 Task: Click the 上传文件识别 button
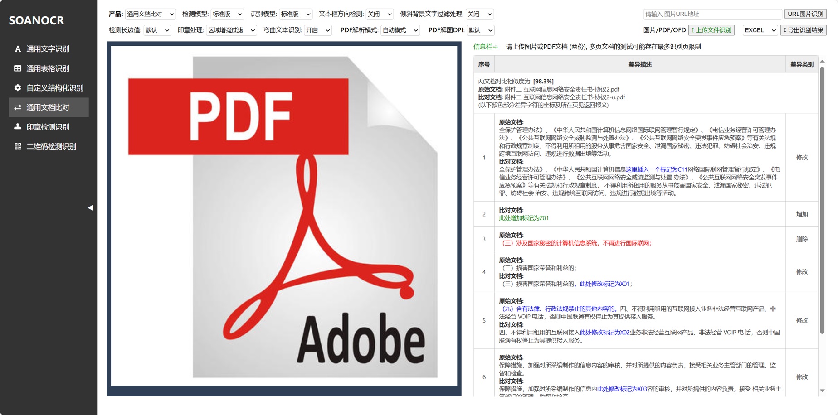[x=711, y=30]
